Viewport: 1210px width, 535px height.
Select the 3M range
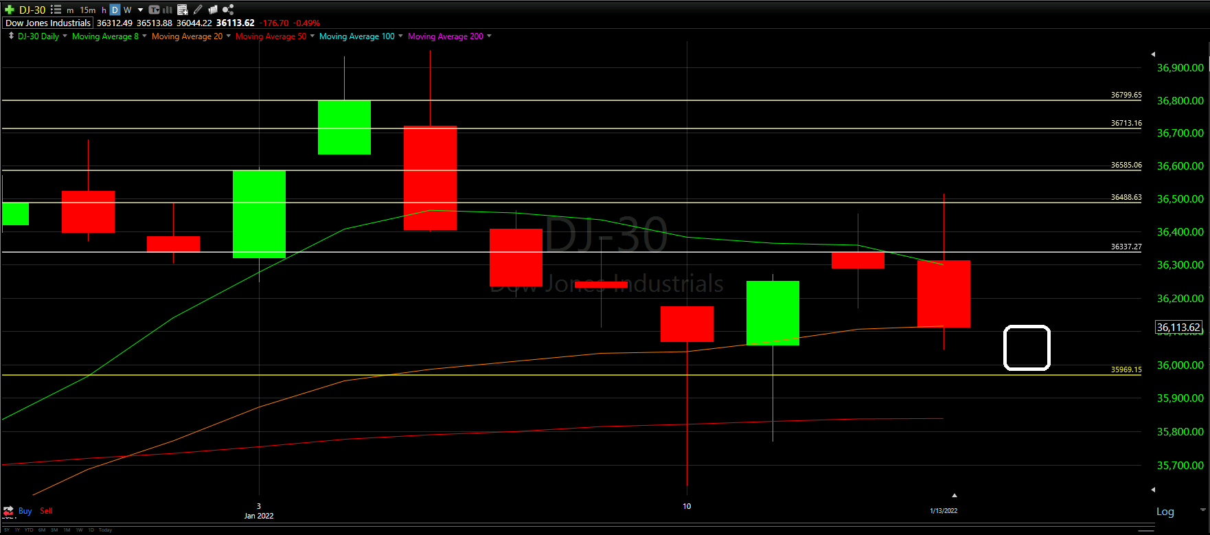[x=54, y=530]
